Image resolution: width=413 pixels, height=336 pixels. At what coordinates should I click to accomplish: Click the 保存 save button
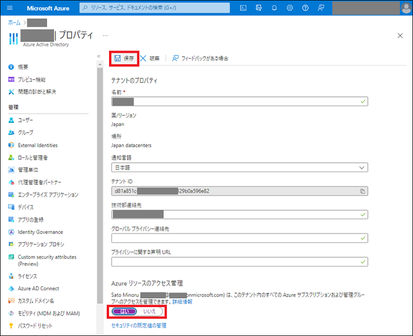click(124, 59)
